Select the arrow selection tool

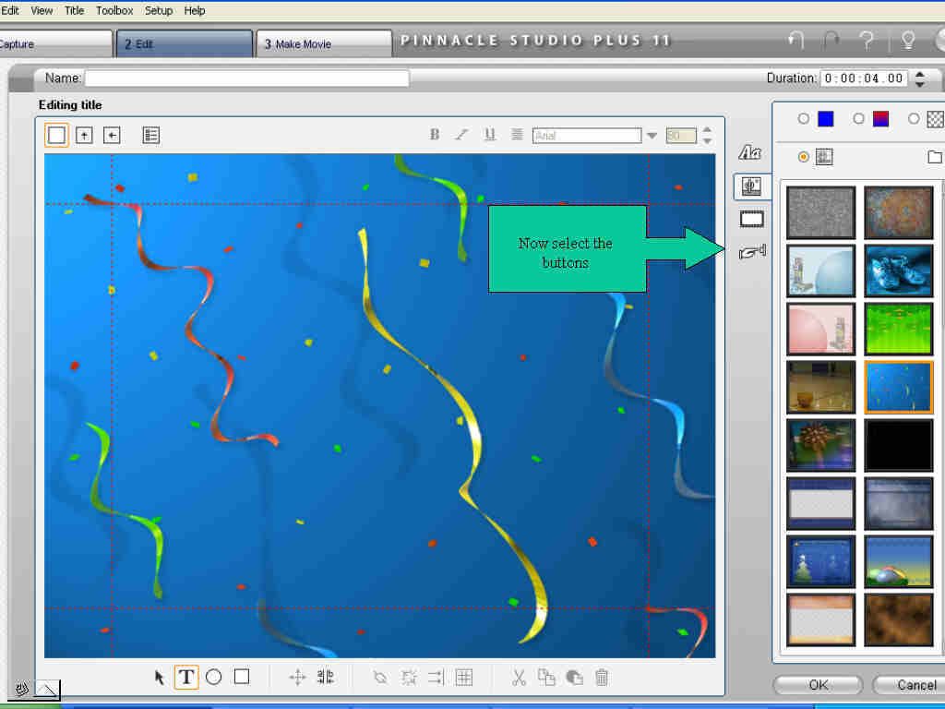159,677
